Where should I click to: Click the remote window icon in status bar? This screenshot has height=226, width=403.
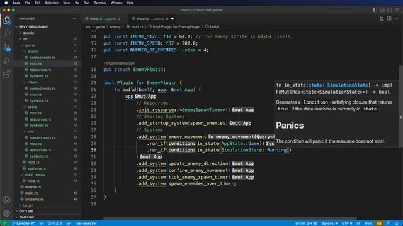tap(4, 223)
